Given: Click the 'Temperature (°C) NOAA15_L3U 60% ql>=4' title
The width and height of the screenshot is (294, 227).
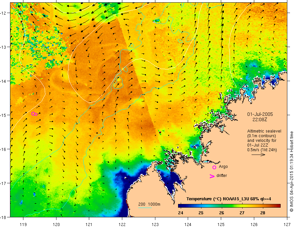Looking at the screenshot, I should pyautogui.click(x=229, y=199).
